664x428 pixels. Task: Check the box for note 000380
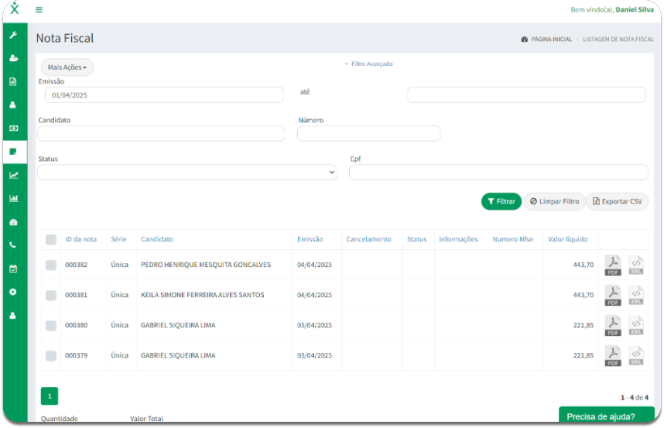[51, 326]
